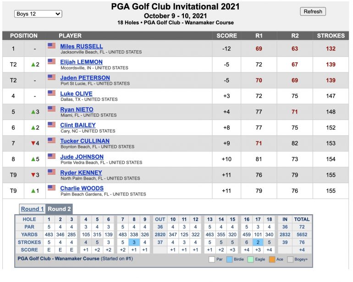Click the STROKES column header
353x282 pixels.
tap(331, 36)
